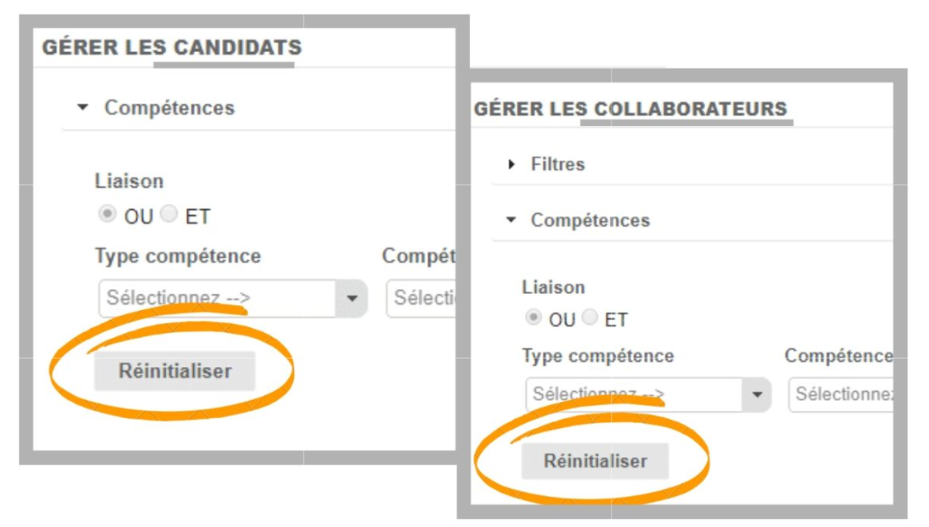Viewport: 929px width, 527px height.
Task: Select ET liaison radio in Candidats panel
Action: tap(169, 215)
